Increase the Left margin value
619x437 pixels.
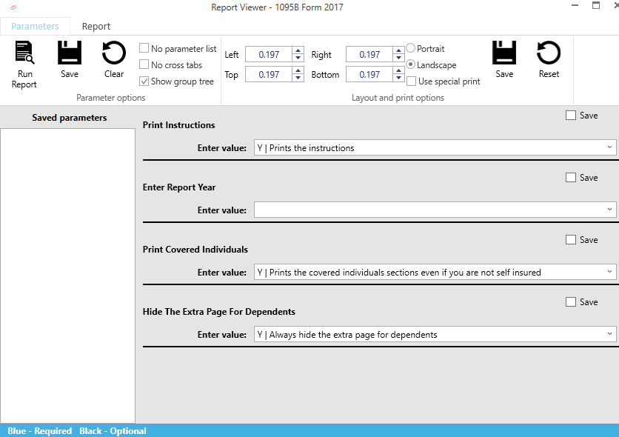tap(298, 50)
